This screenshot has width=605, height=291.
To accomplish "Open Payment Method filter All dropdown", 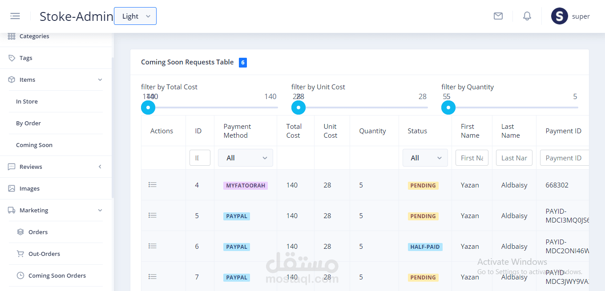I will (246, 158).
